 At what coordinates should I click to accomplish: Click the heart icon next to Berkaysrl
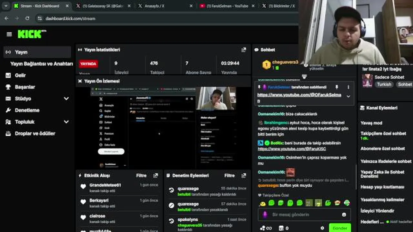click(83, 202)
